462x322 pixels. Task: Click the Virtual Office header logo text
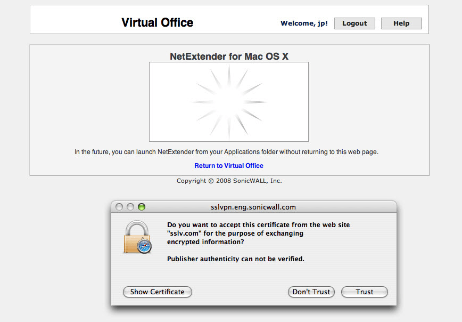[x=157, y=22]
